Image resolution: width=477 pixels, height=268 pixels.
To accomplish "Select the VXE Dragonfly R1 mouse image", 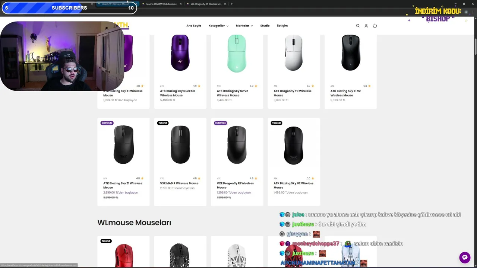I will 237,145.
